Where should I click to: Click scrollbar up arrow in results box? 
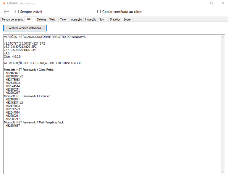coord(222,37)
